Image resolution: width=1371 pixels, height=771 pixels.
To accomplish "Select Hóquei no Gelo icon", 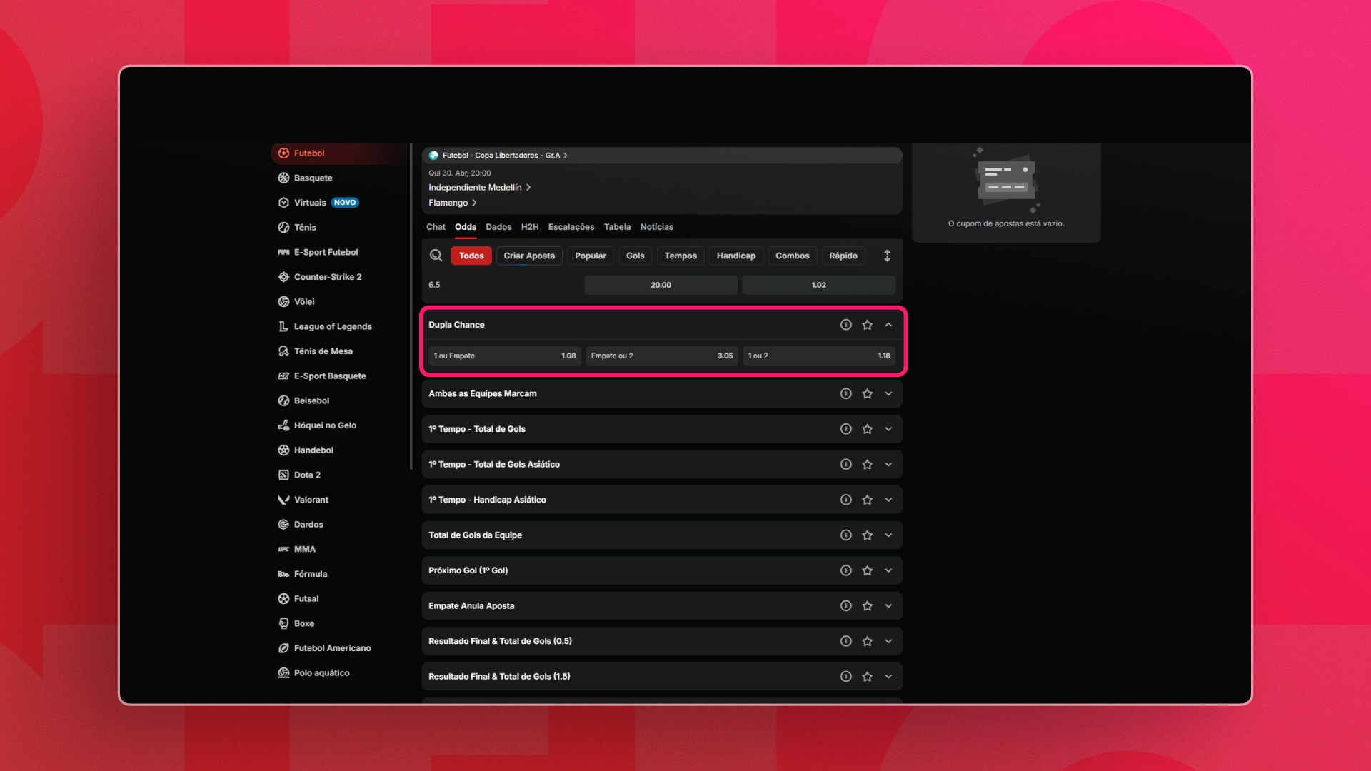I will [x=283, y=425].
